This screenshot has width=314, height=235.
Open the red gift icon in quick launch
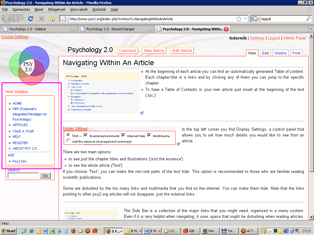[95, 231]
